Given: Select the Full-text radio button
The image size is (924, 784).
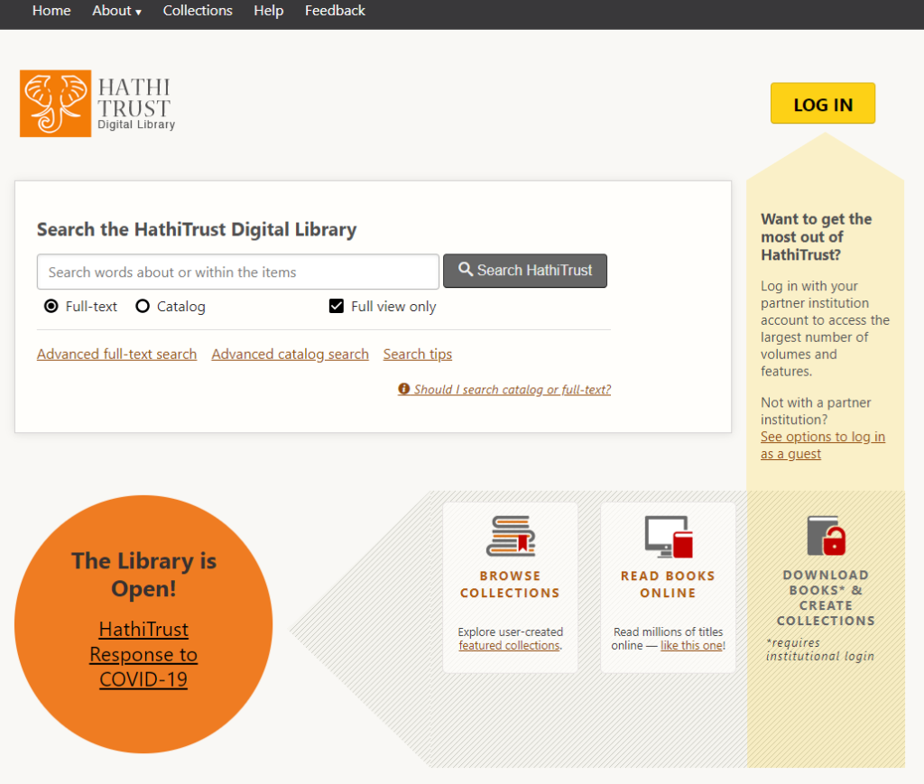Looking at the screenshot, I should click(x=51, y=307).
